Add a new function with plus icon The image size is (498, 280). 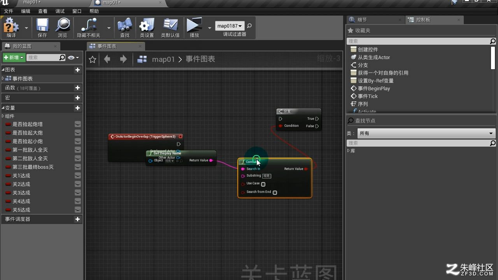[77, 88]
